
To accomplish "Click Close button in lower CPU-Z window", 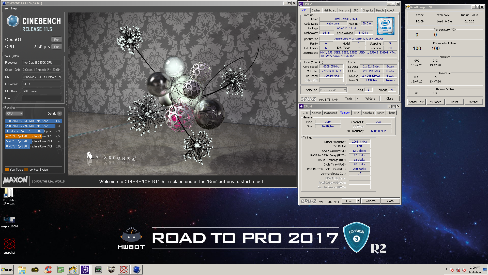I will pyautogui.click(x=390, y=201).
